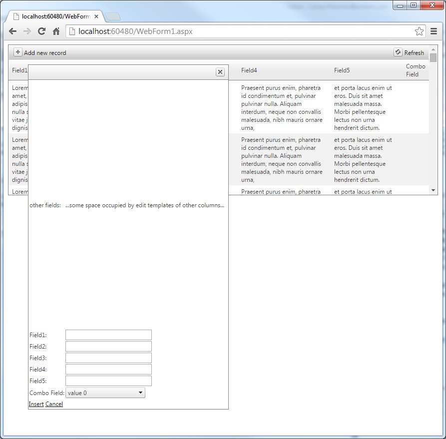Click the Cancel link in the popup
Image resolution: width=446 pixels, height=439 pixels.
coord(54,404)
